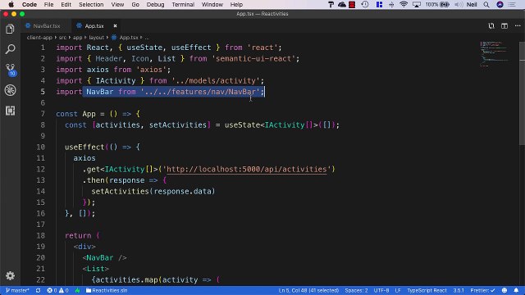525x295 pixels.
Task: Click the editor vertical scrollbar
Action: click(x=522, y=93)
